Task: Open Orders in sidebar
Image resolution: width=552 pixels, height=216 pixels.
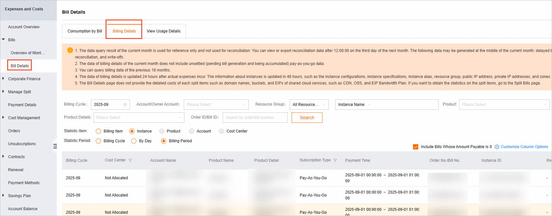Action: point(14,131)
